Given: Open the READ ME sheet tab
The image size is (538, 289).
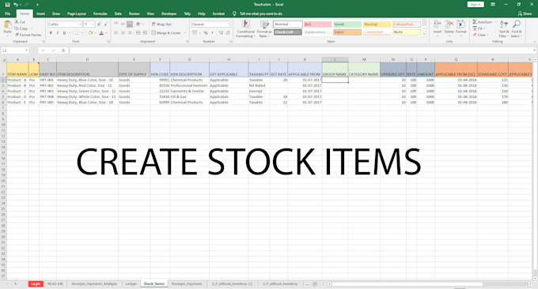Looking at the screenshot, I should [55, 283].
